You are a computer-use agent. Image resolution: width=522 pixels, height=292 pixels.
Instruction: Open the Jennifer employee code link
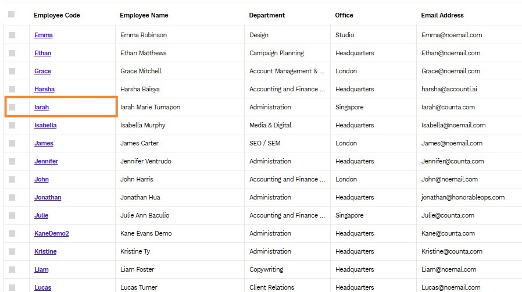[46, 161]
